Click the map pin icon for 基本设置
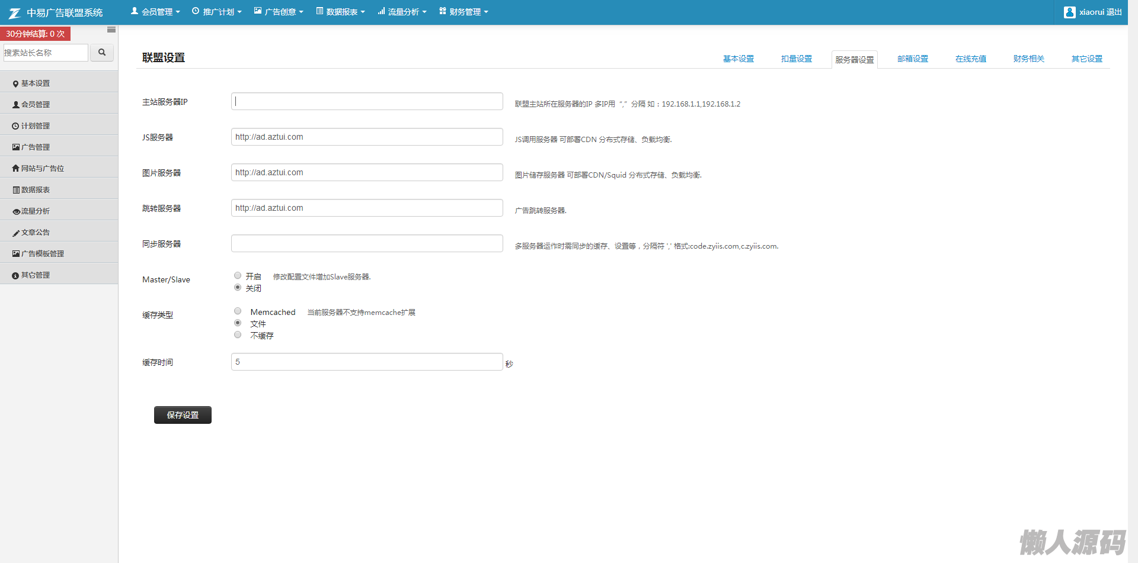The image size is (1138, 563). click(x=16, y=84)
